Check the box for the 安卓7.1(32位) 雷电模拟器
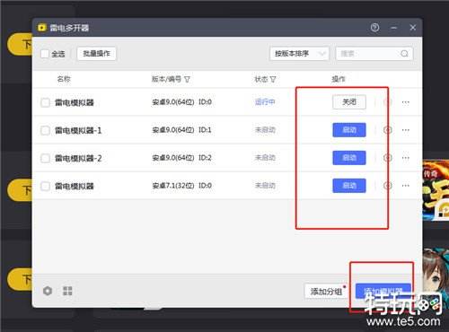The width and height of the screenshot is (449, 332). 45,186
